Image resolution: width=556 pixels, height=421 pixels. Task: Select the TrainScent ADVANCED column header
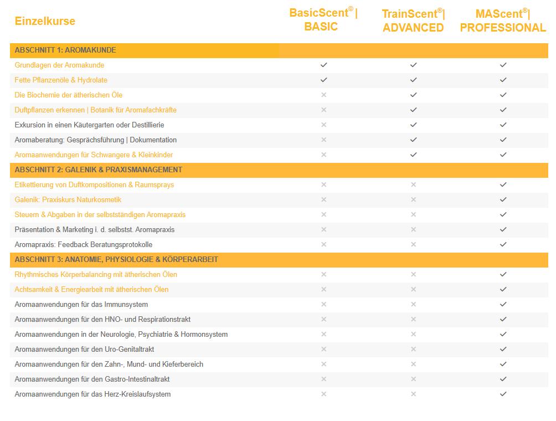413,20
